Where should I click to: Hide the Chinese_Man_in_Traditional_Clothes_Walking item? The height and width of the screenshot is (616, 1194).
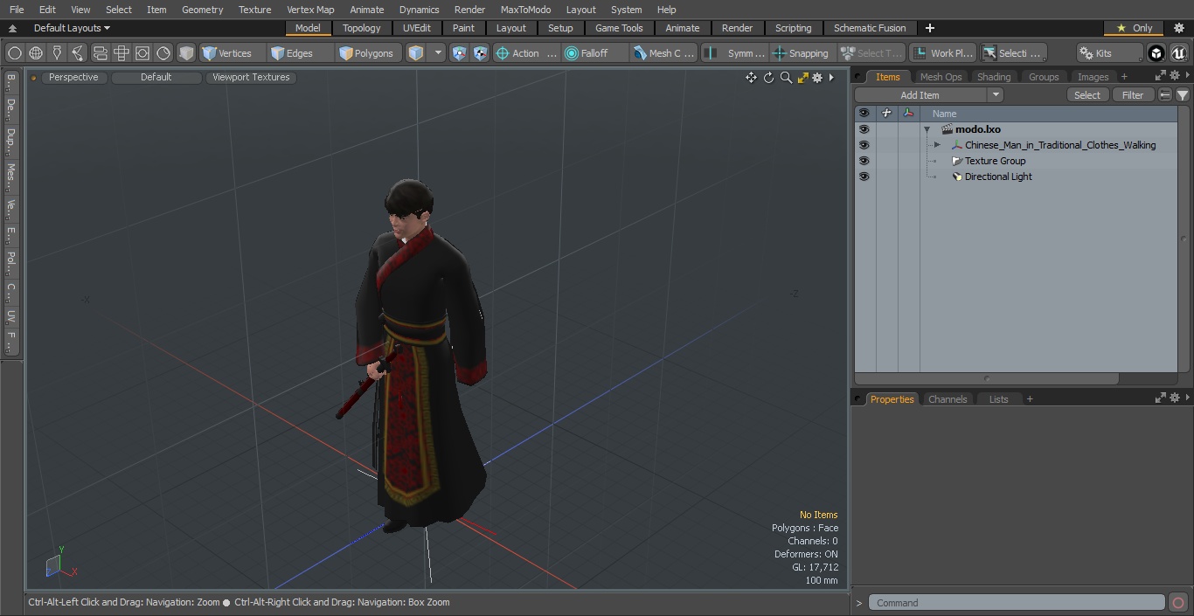pyautogui.click(x=864, y=145)
